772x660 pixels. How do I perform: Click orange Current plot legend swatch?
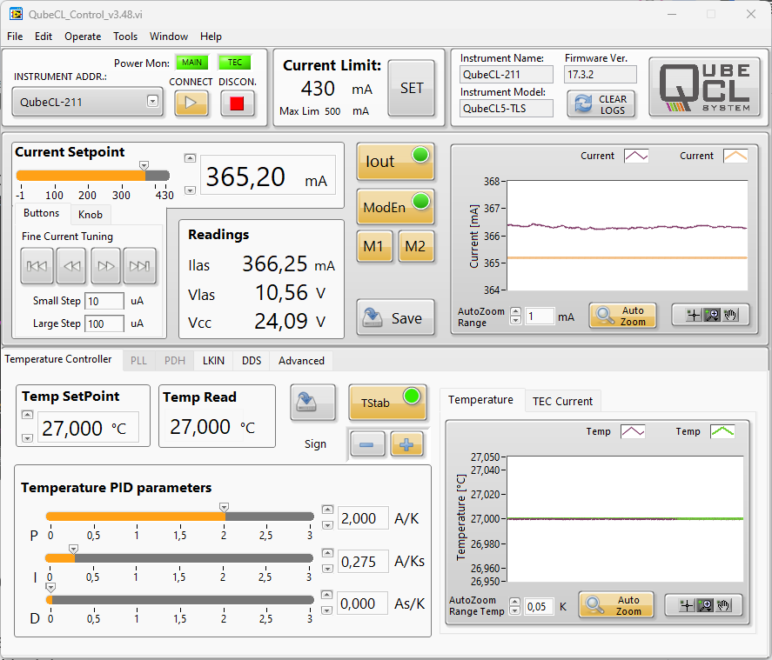tap(735, 156)
